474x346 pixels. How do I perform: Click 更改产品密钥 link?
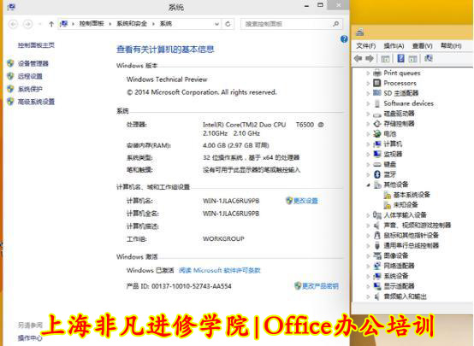click(x=320, y=285)
